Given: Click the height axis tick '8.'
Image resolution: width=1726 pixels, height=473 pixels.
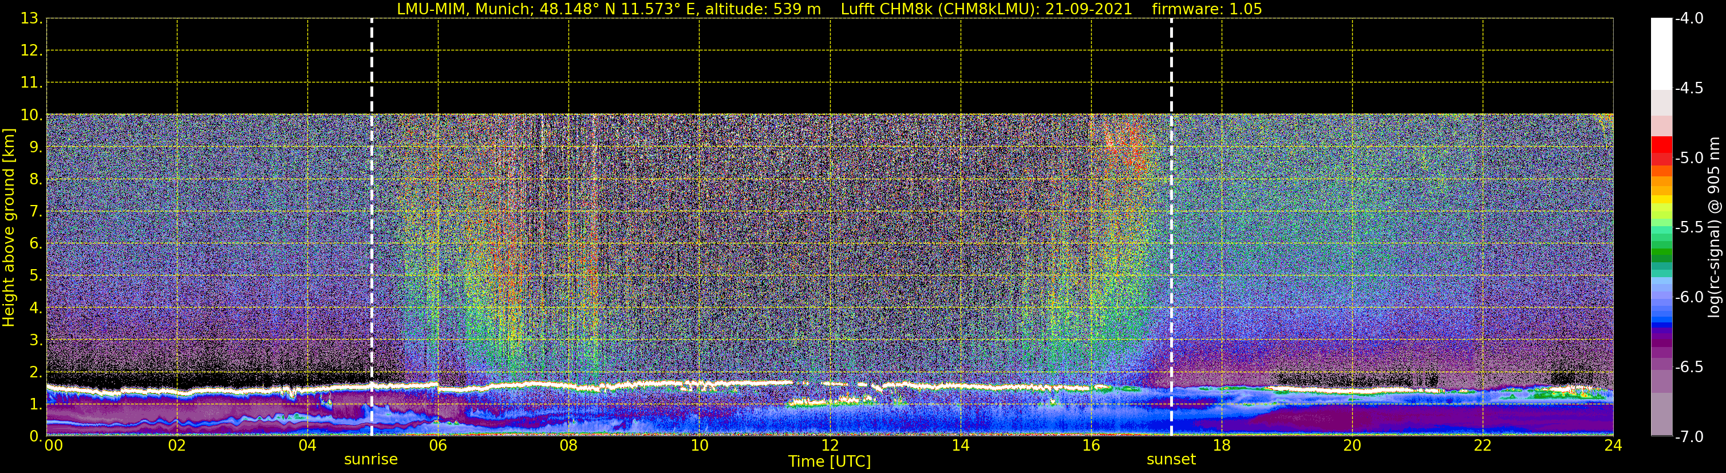Looking at the screenshot, I should click(x=35, y=180).
